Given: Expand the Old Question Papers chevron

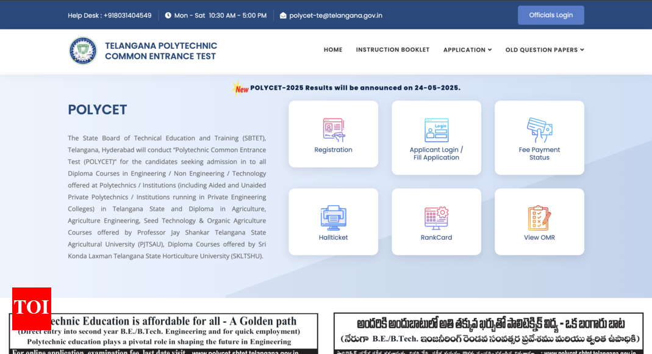Looking at the screenshot, I should point(582,49).
